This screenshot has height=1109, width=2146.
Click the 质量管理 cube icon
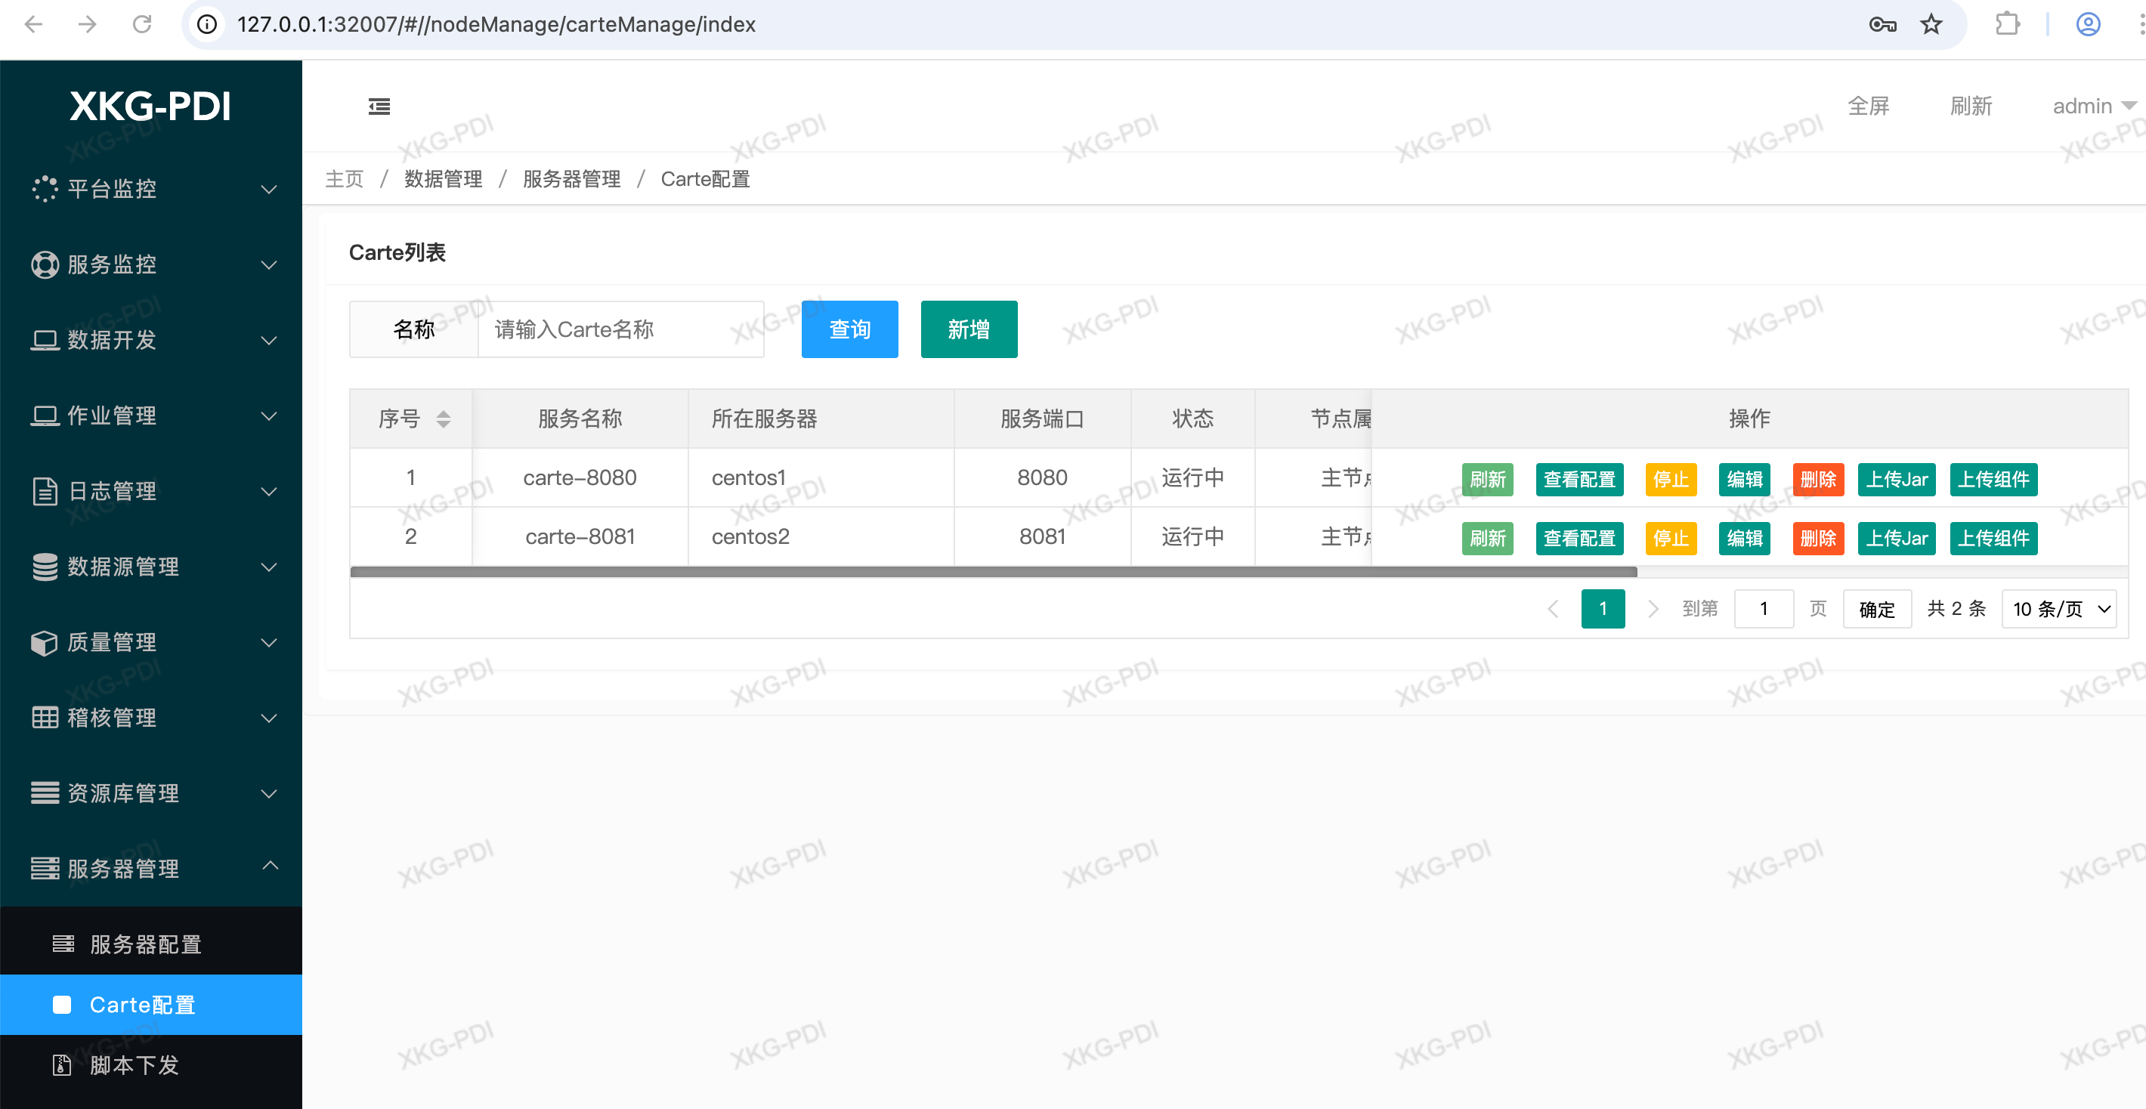tap(44, 643)
